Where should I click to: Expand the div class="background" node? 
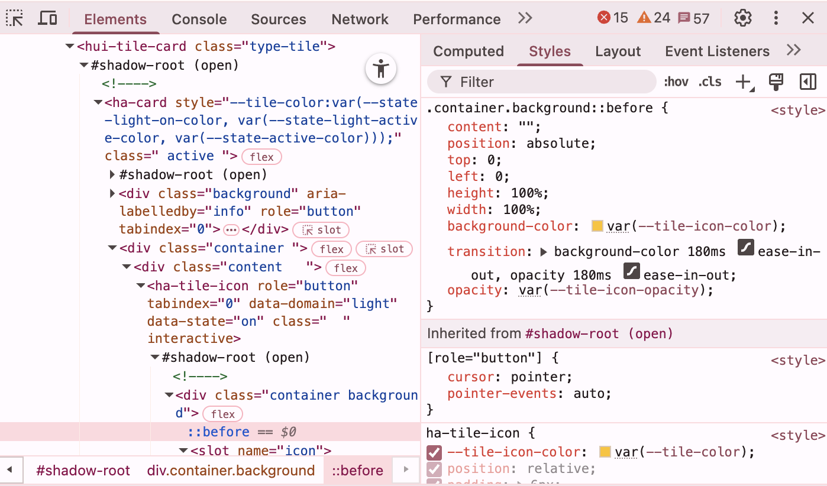tap(112, 193)
